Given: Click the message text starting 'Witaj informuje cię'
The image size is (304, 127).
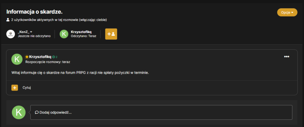Looking at the screenshot, I should [80, 73].
